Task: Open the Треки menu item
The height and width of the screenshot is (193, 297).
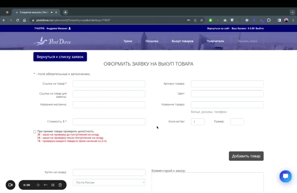Action: point(128,41)
